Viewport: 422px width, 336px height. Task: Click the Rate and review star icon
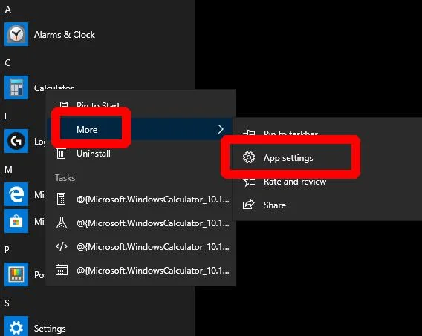point(249,182)
